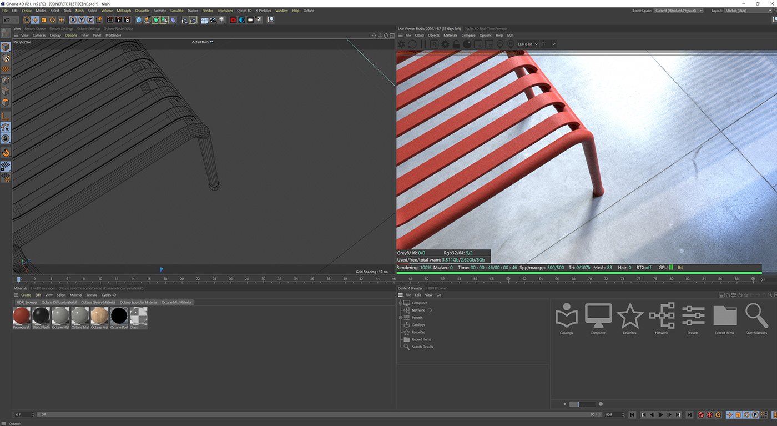
Task: Open the MoGraph menu
Action: 124,11
